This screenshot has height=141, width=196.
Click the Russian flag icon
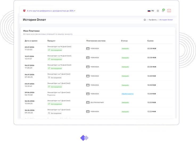click(x=149, y=11)
